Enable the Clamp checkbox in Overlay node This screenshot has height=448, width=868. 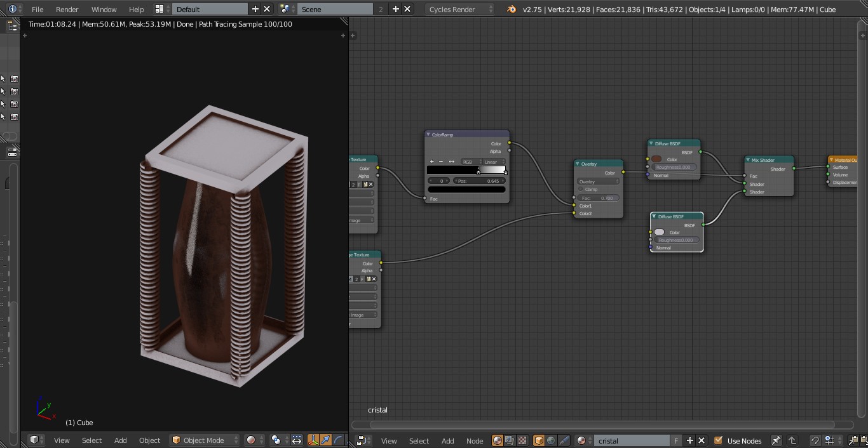(581, 190)
